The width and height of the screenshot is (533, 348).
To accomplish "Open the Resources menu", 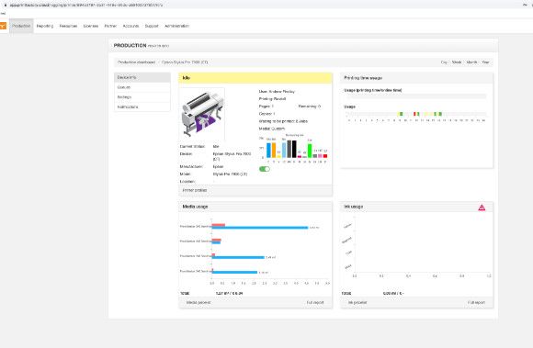I will pos(68,26).
